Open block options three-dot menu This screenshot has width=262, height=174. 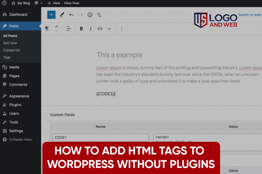[x=122, y=29]
